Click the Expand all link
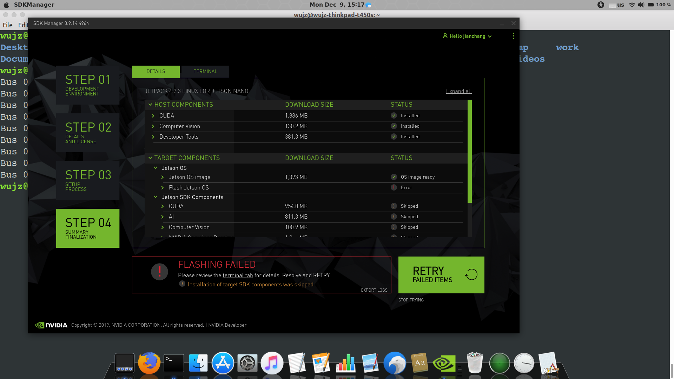This screenshot has height=379, width=674. (458, 91)
